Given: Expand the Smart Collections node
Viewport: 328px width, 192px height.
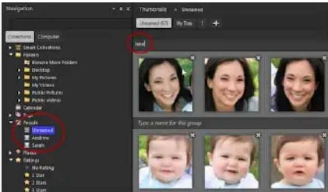Looking at the screenshot, I should click(10, 48).
